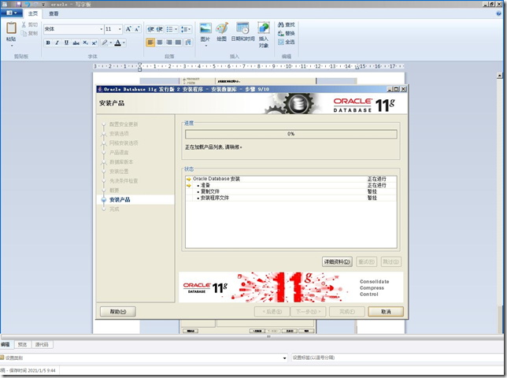Click the bulleted list icon
The image size is (507, 378).
(x=169, y=29)
